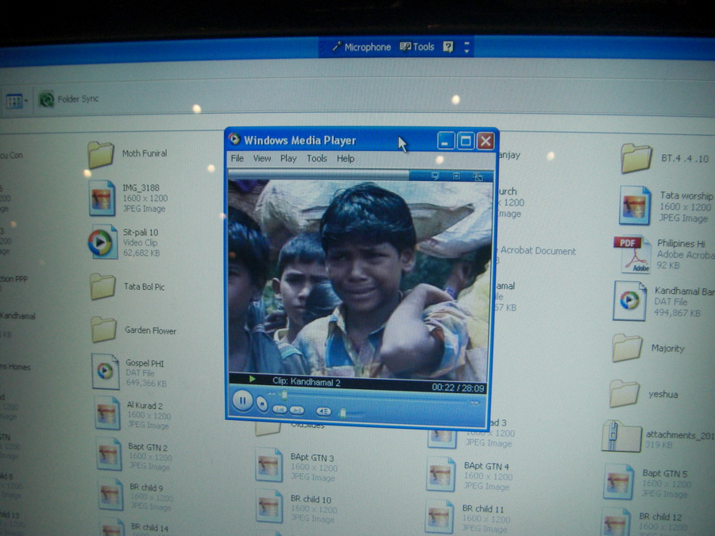Open the Views dropdown in Explorer toolbar
The height and width of the screenshot is (536, 715).
coord(17,101)
